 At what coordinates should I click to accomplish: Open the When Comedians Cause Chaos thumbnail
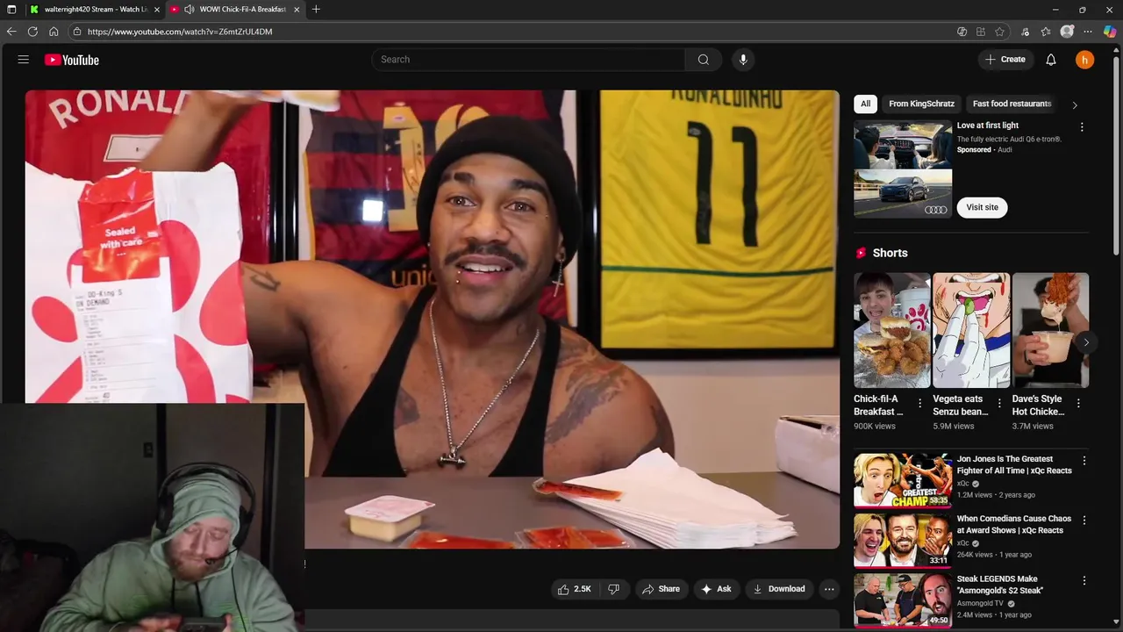coord(903,540)
